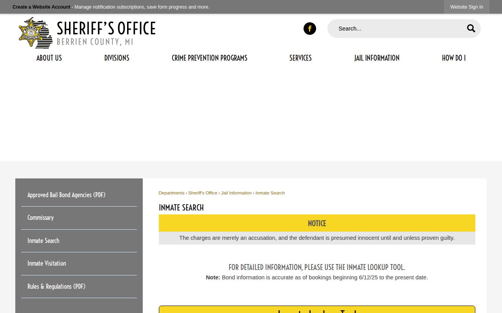Click the Website Sign In button

point(467,7)
